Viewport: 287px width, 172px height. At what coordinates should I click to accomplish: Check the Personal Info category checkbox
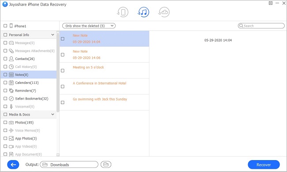(5, 35)
